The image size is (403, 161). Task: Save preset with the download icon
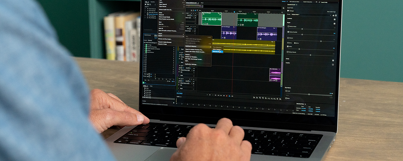coord(334,15)
